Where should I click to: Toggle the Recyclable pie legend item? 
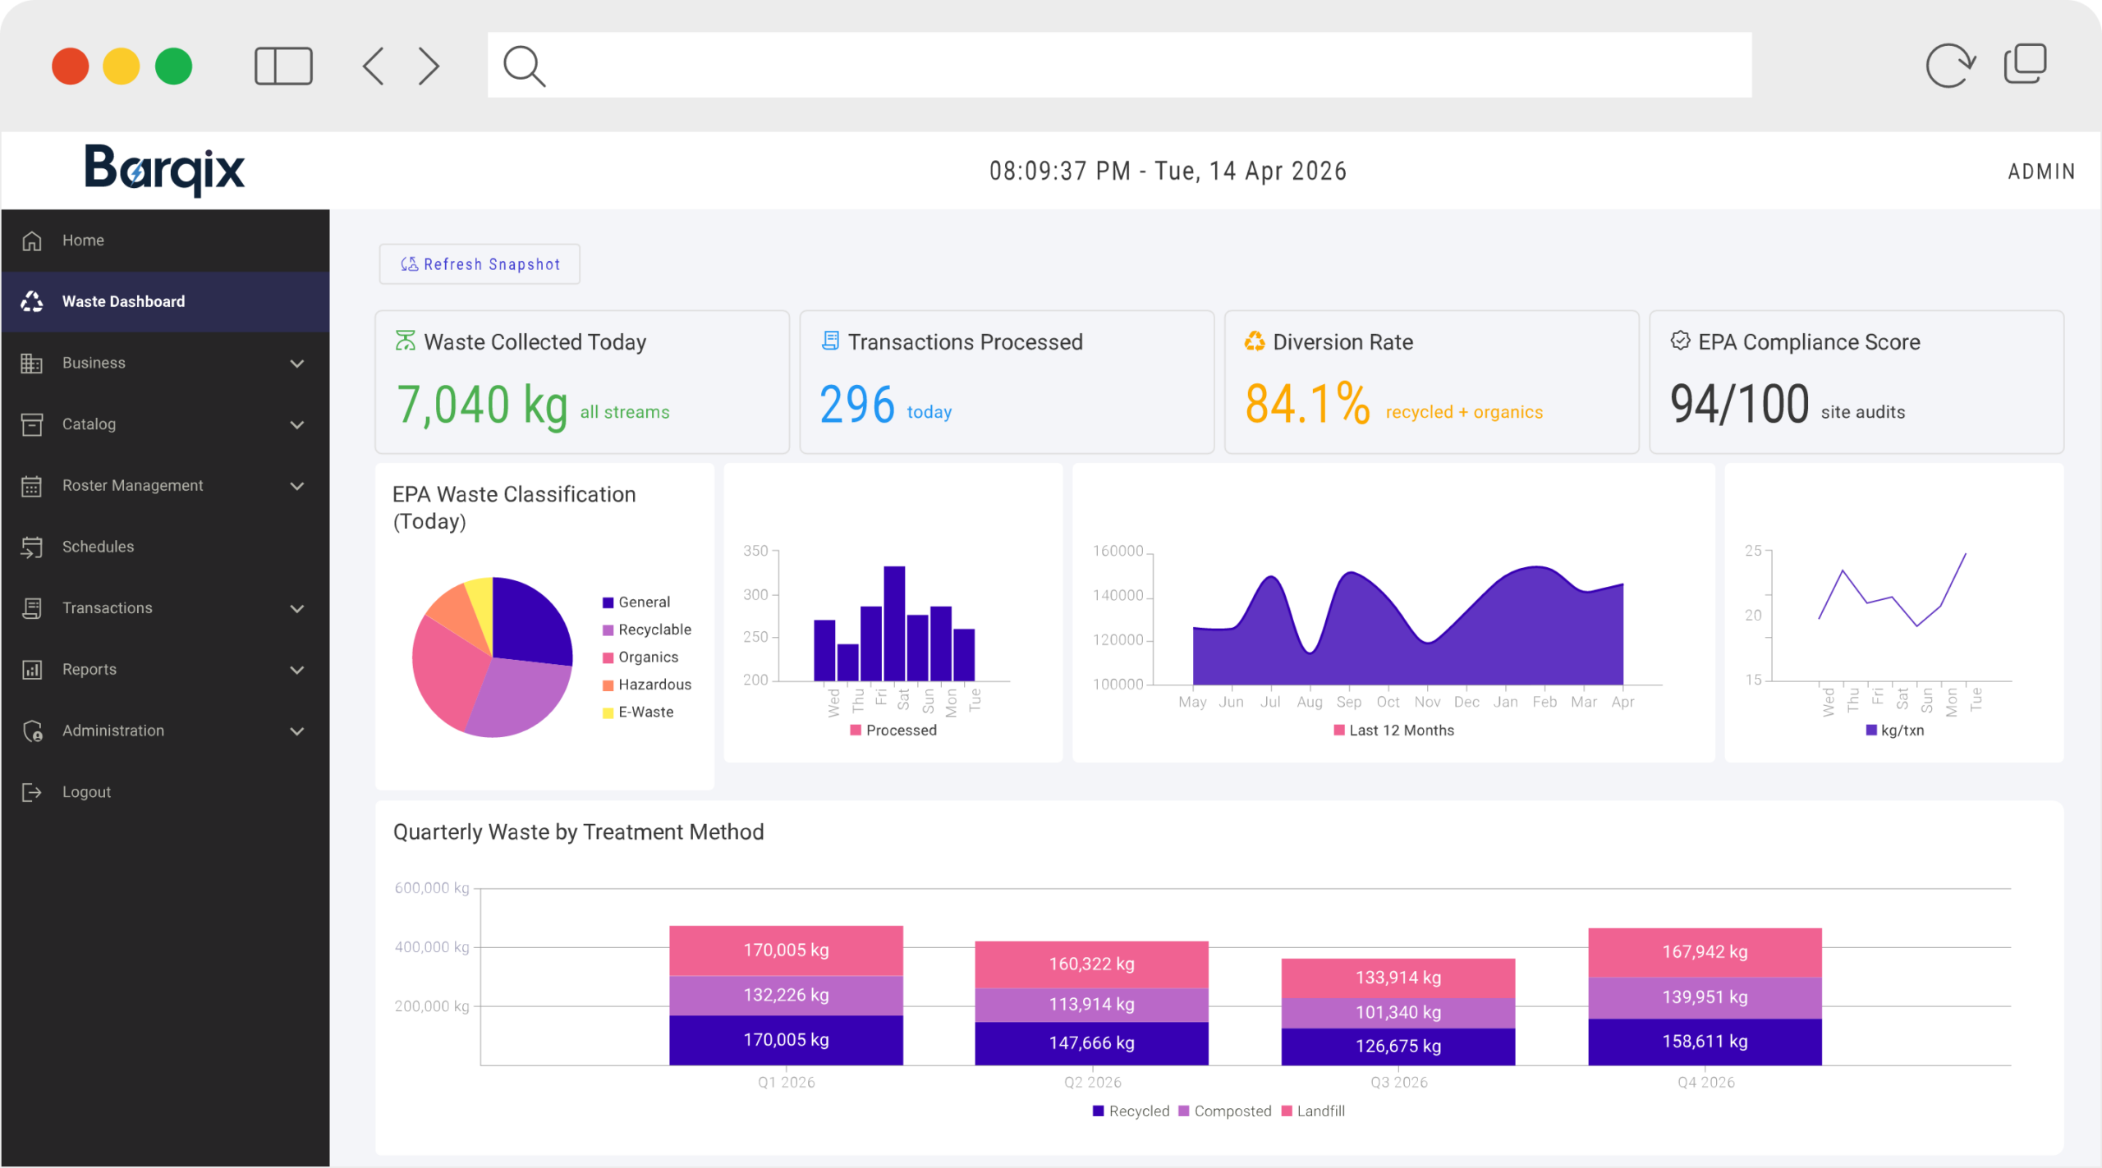coord(647,630)
